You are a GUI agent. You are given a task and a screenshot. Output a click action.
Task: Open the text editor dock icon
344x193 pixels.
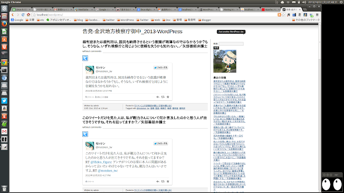click(4, 147)
